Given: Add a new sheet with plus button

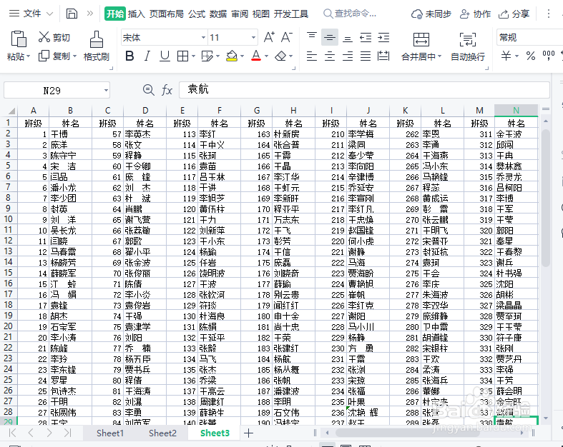Looking at the screenshot, I should 248,433.
